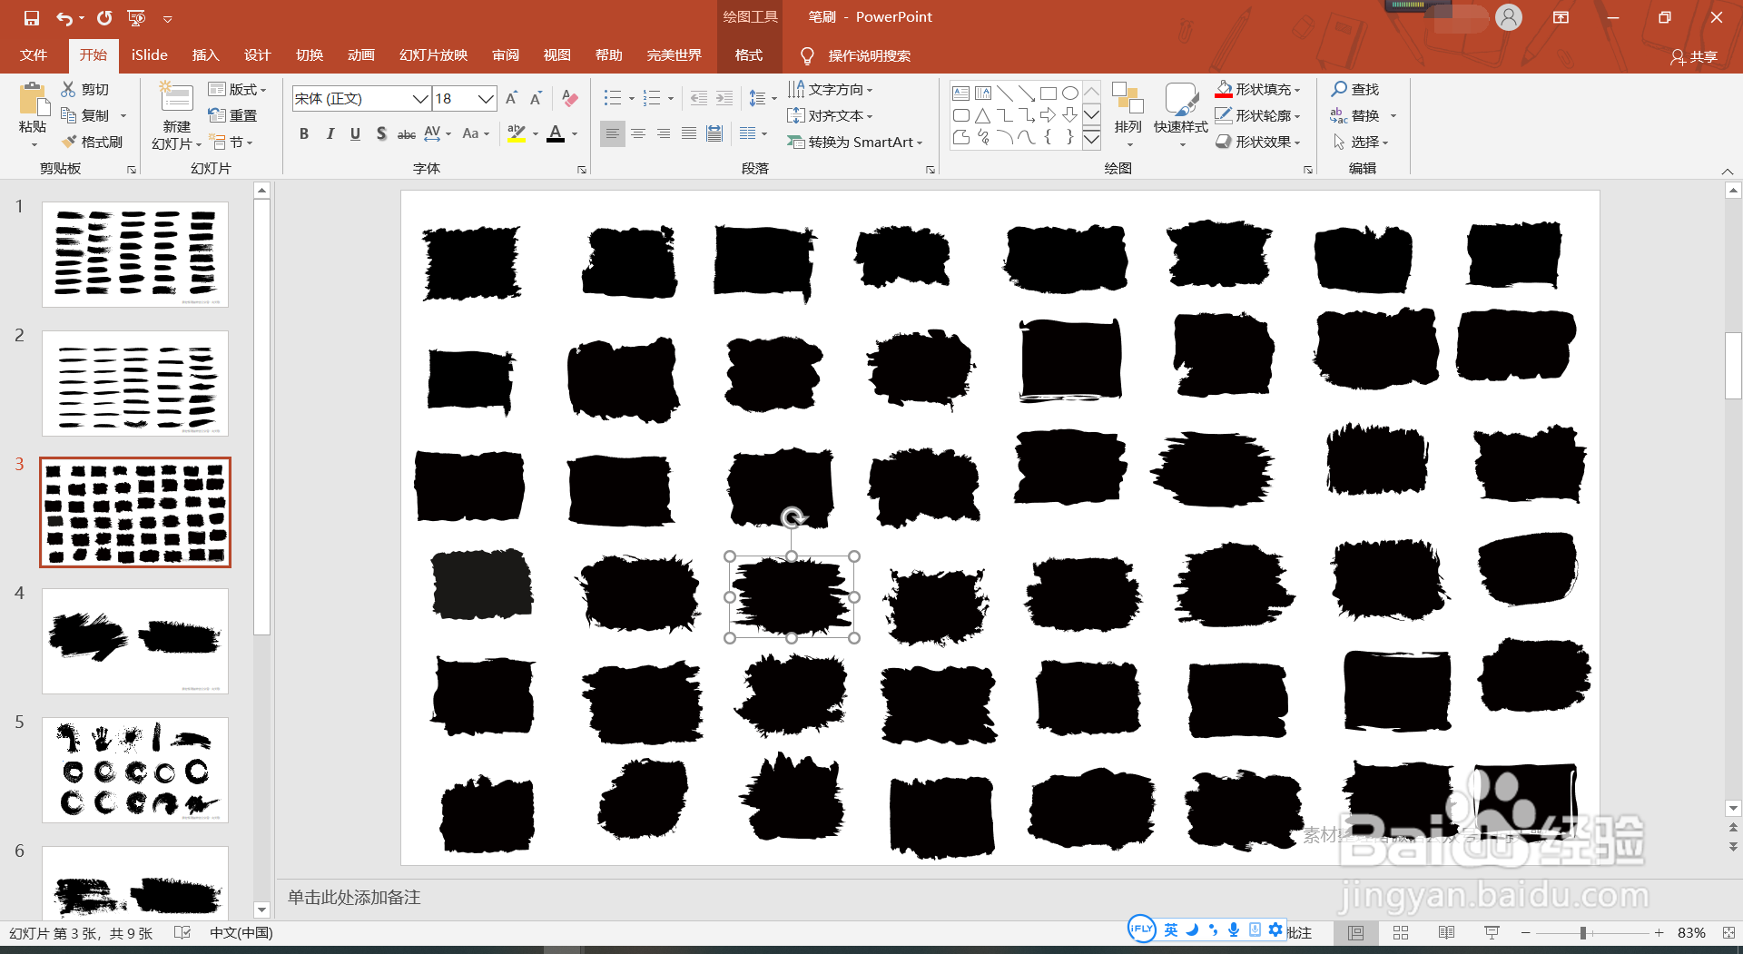
Task: Fit slide to current window
Action: coord(1728,933)
